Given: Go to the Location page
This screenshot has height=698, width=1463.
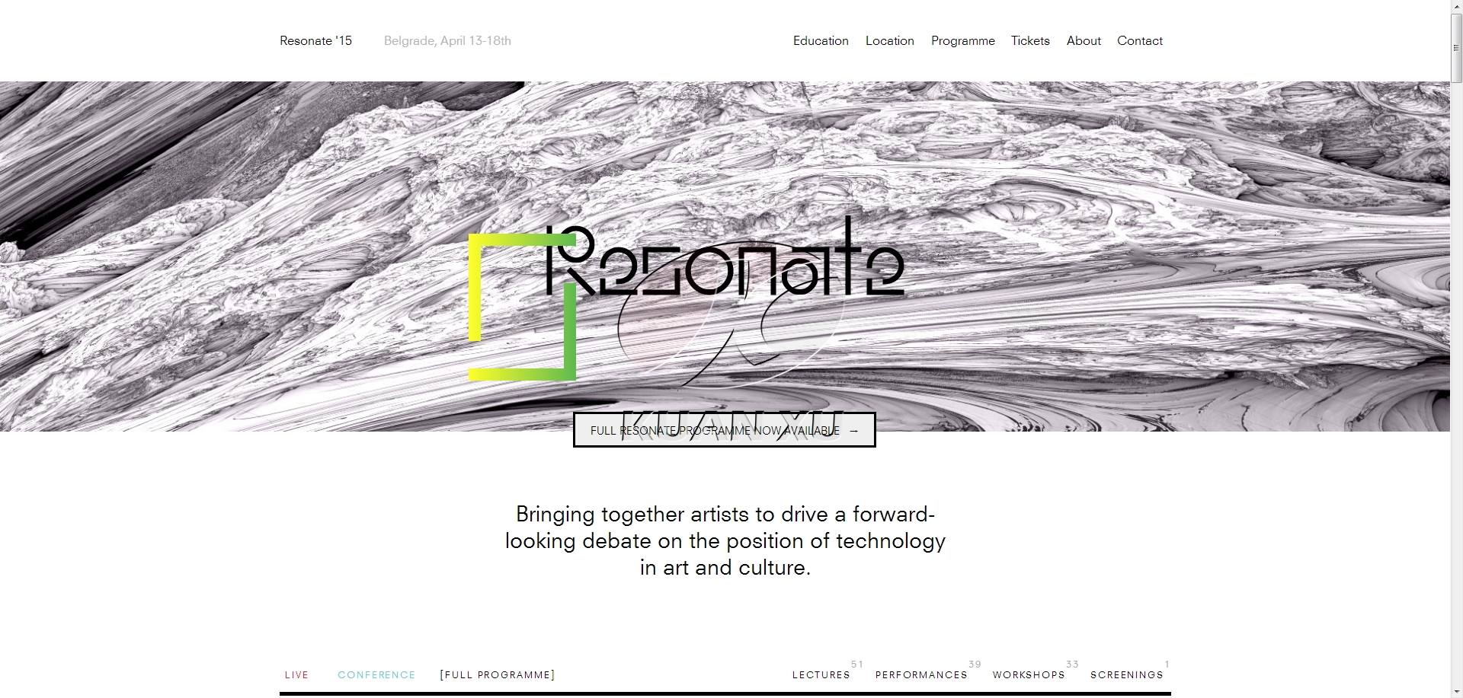Looking at the screenshot, I should [889, 41].
